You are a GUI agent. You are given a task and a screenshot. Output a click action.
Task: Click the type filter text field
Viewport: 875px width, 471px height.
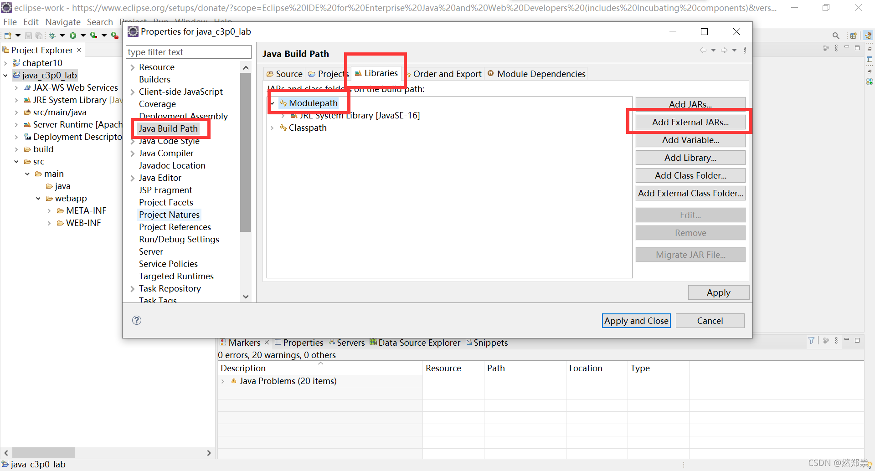click(188, 51)
